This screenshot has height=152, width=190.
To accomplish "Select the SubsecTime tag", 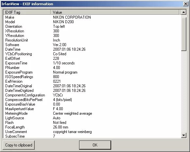I will [x=15, y=136].
